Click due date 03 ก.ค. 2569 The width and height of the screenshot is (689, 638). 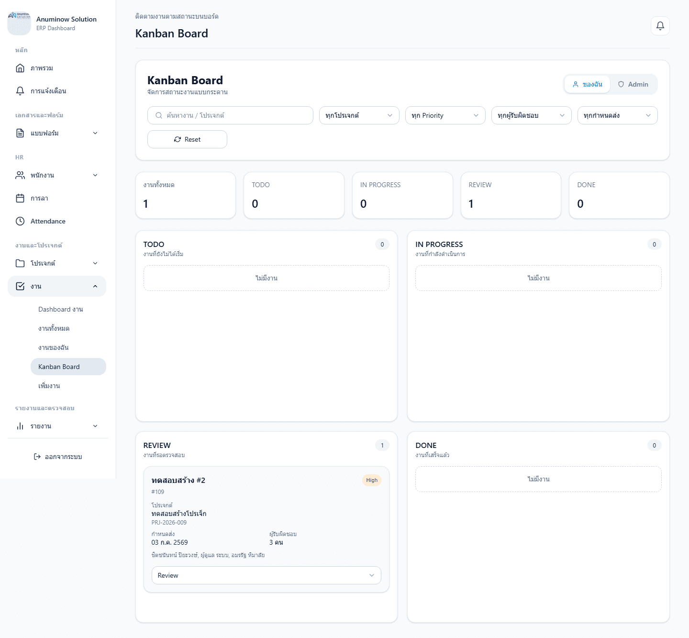pyautogui.click(x=169, y=542)
